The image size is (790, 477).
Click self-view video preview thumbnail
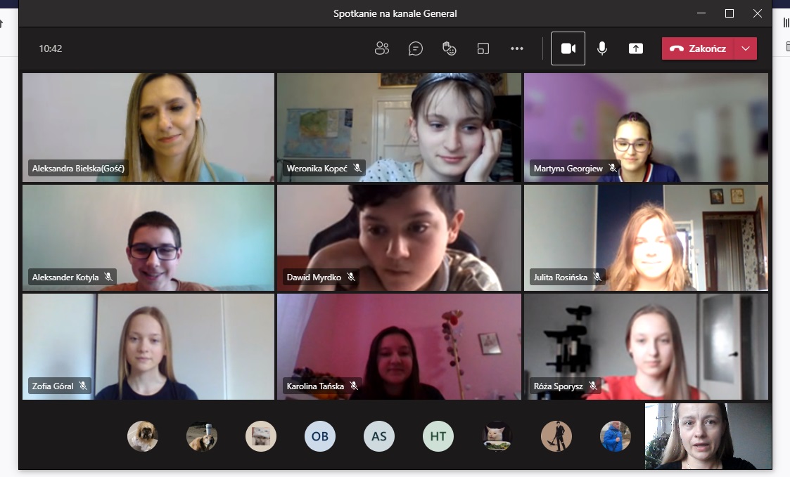[708, 436]
